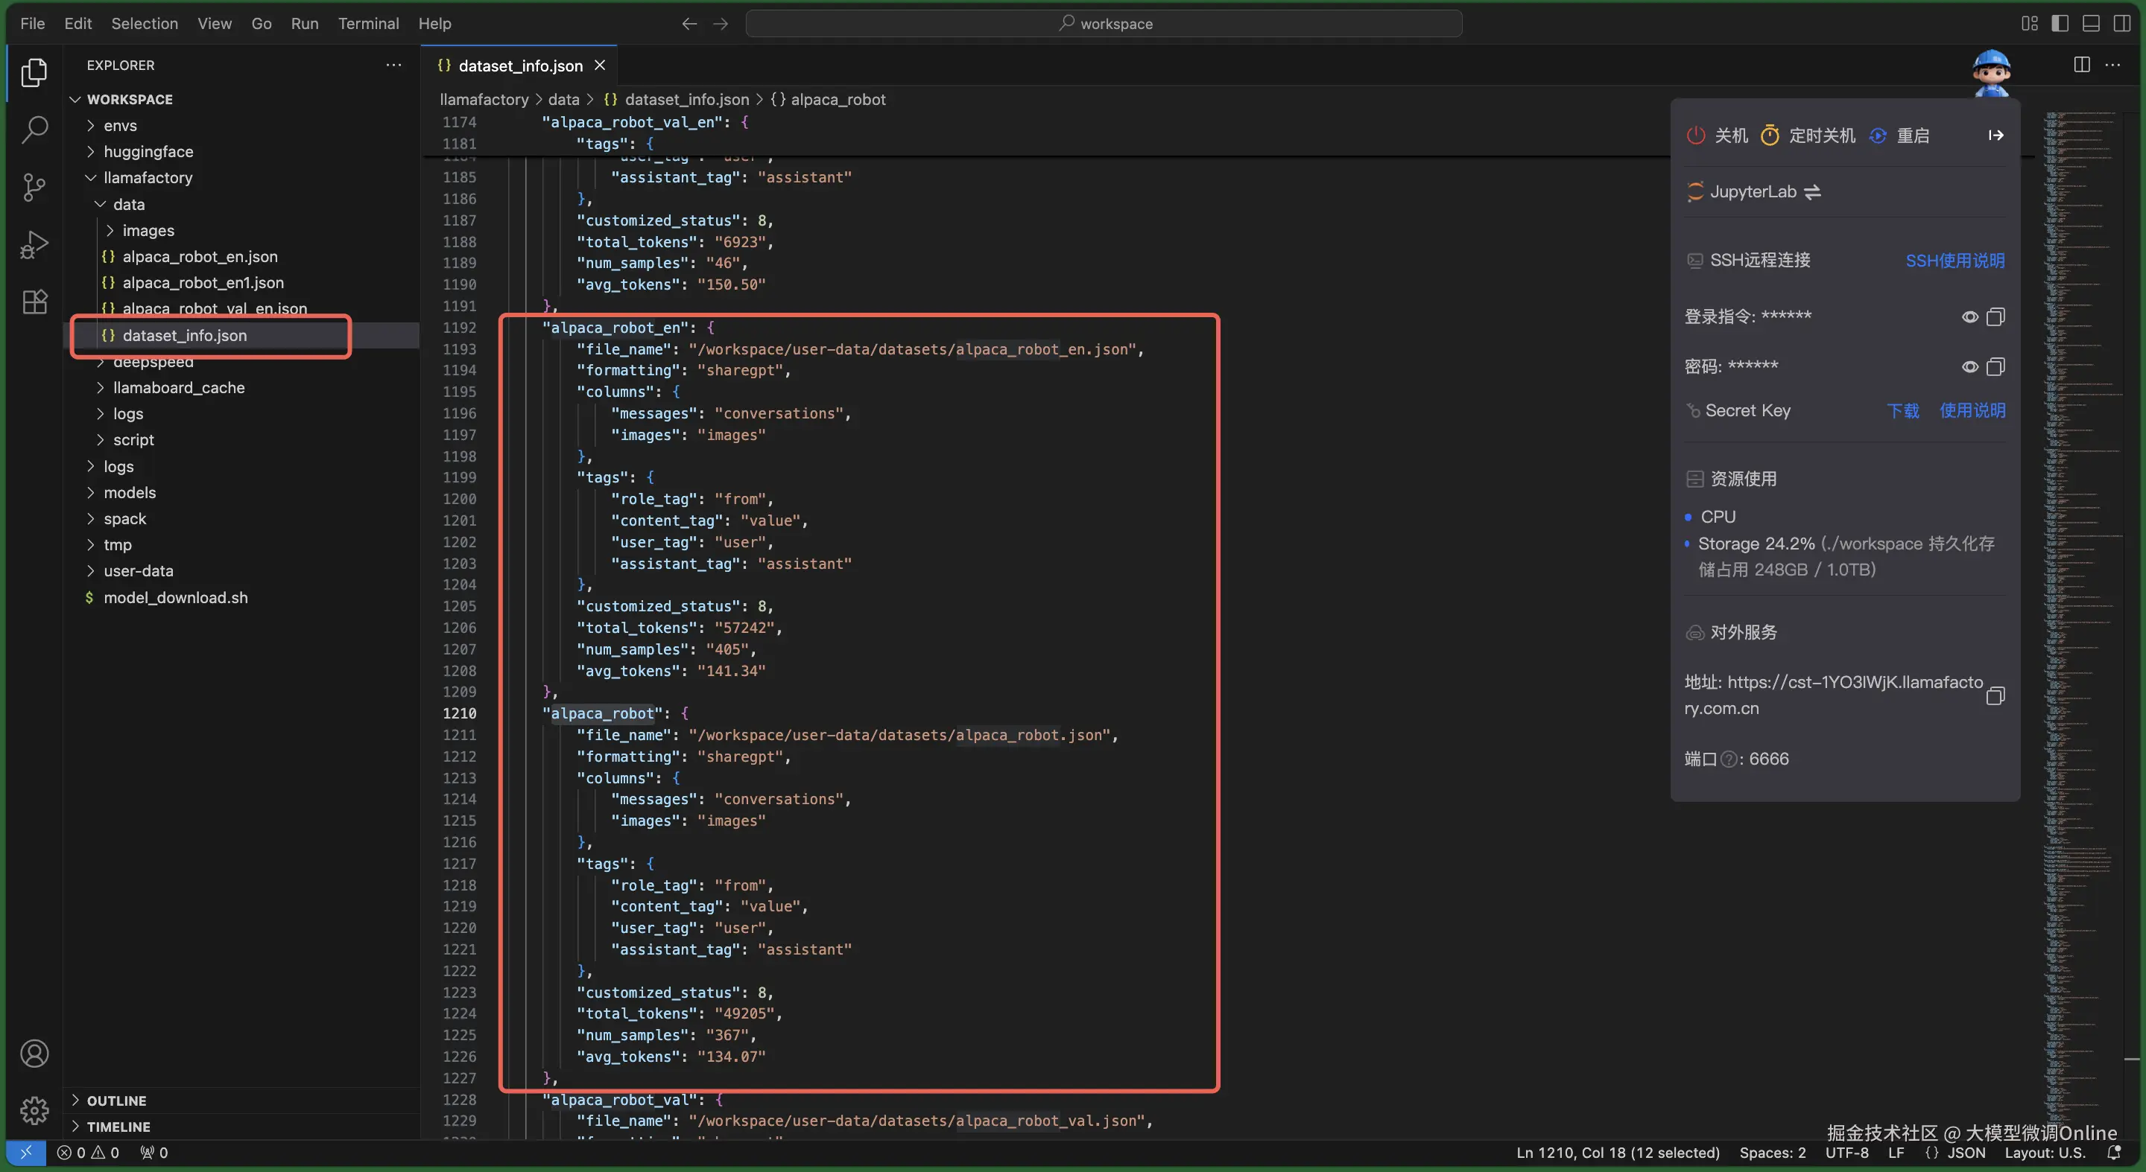Screen dimensions: 2146x1172
Task: Open the Terminal menu
Action: click(x=368, y=23)
